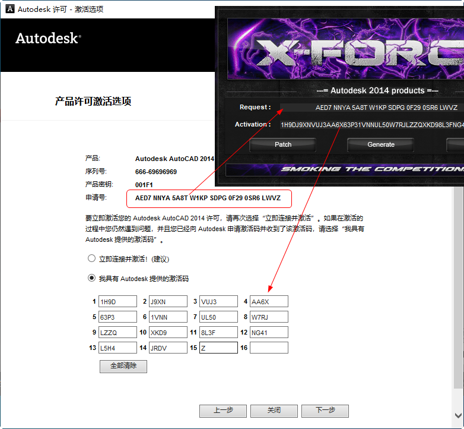
Task: Click activation code field 15 containing Z
Action: (218, 348)
